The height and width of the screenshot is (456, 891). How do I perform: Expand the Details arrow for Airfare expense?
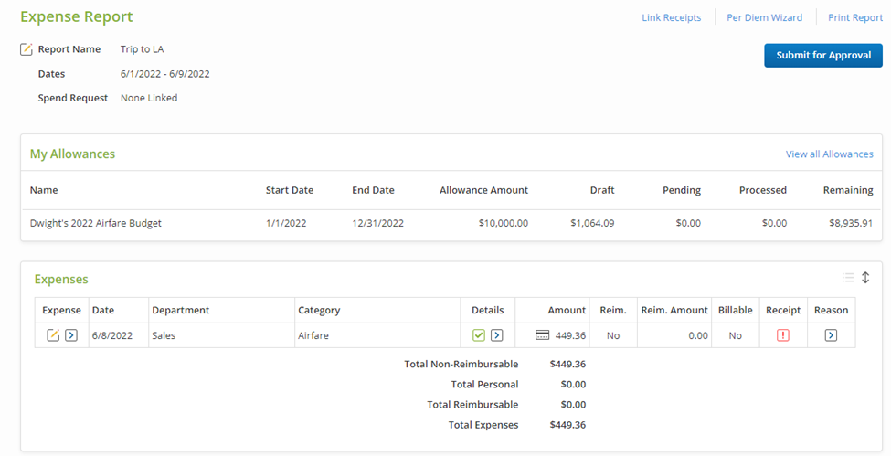point(497,335)
